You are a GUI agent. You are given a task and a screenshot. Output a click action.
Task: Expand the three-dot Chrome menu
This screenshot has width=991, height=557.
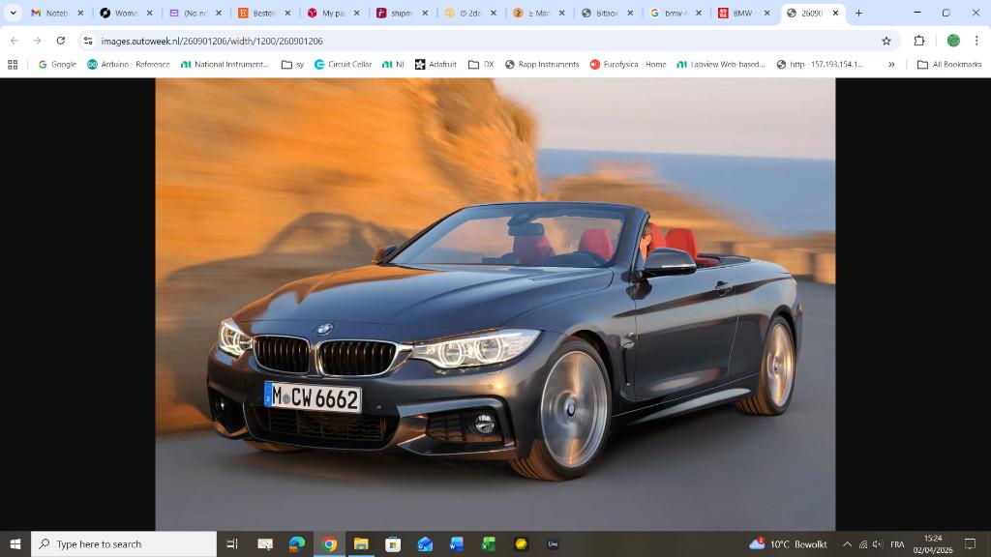point(977,42)
